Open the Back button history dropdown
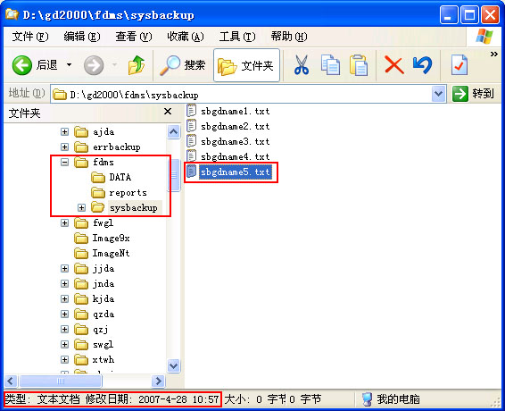Image resolution: width=505 pixels, height=411 pixels. [70, 65]
